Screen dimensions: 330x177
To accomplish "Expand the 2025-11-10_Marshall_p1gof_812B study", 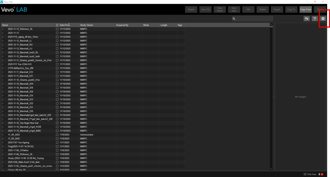I will pyautogui.click(x=3, y=127).
